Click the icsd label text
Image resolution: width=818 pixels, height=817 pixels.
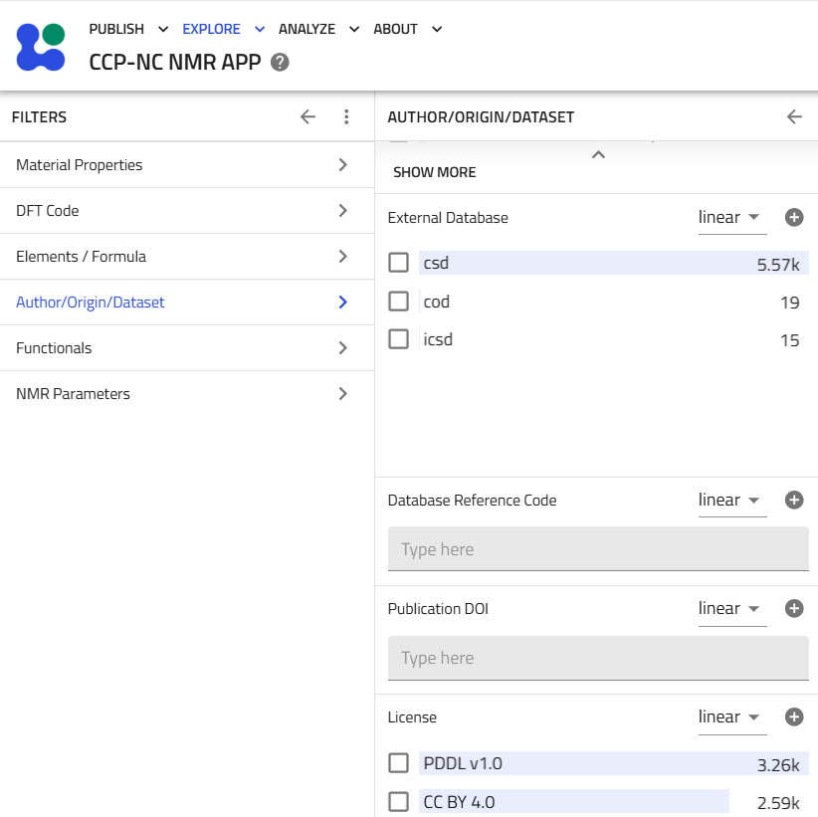pyautogui.click(x=438, y=339)
